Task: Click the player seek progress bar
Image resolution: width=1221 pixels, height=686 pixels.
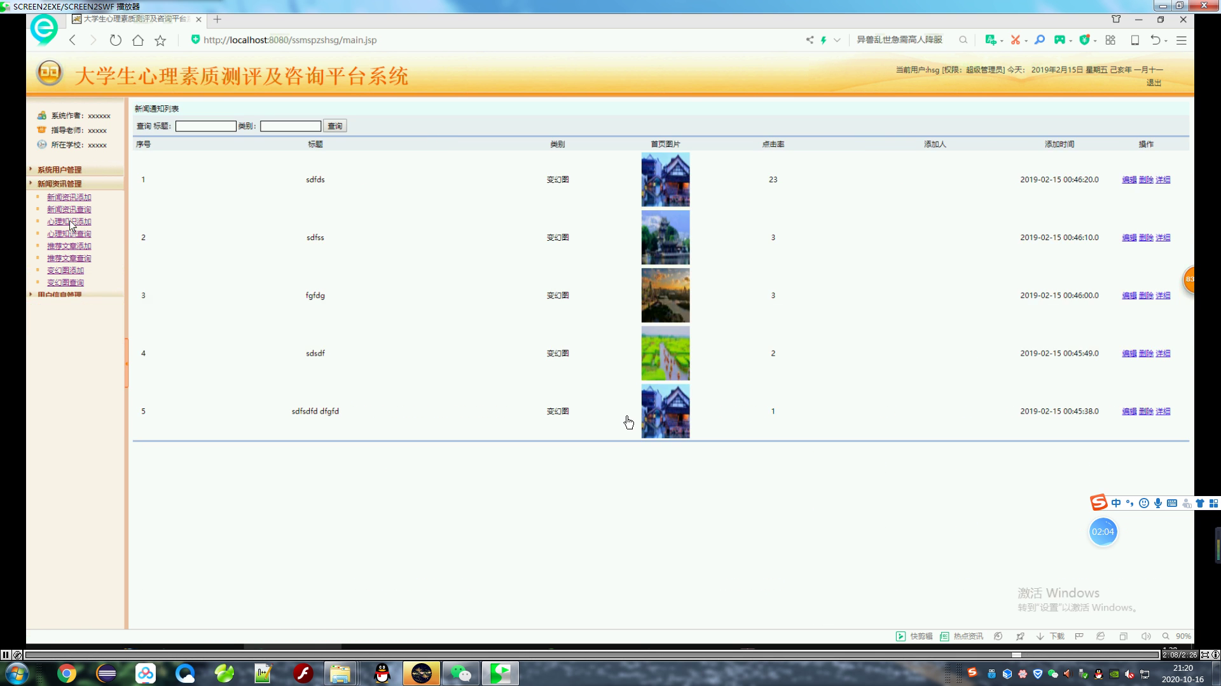Action: tap(591, 654)
